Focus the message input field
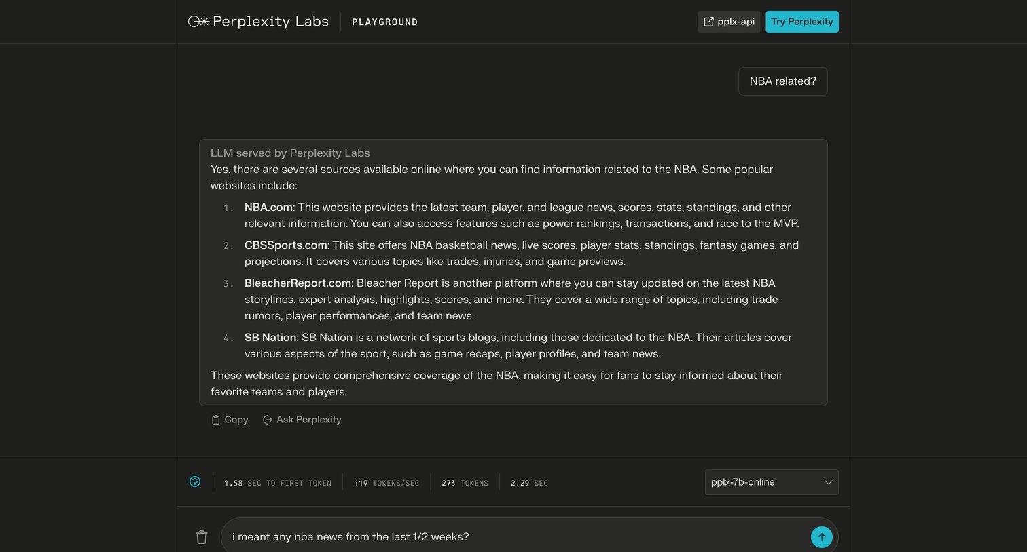Viewport: 1027px width, 552px height. (515, 536)
